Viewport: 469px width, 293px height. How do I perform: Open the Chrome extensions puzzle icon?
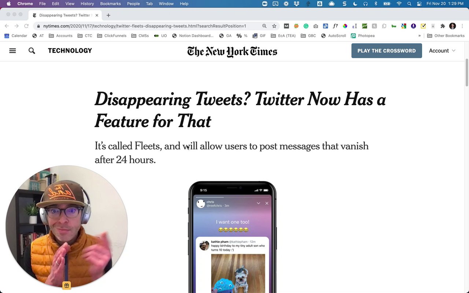point(443,26)
